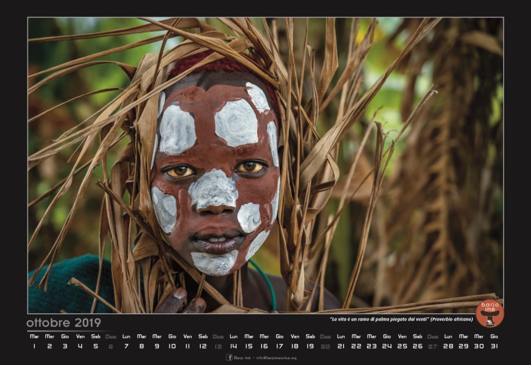This screenshot has width=531, height=365.
Task: Click the Barjo Imè round logo
Action: coord(490,314)
